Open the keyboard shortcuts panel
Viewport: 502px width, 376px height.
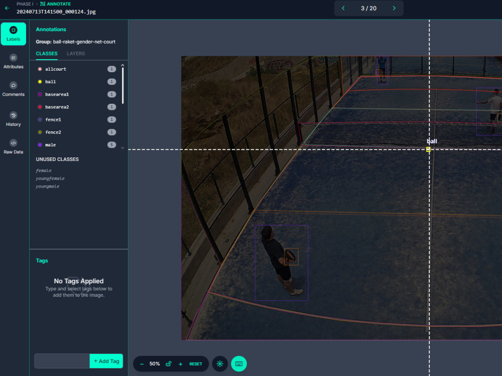point(239,364)
